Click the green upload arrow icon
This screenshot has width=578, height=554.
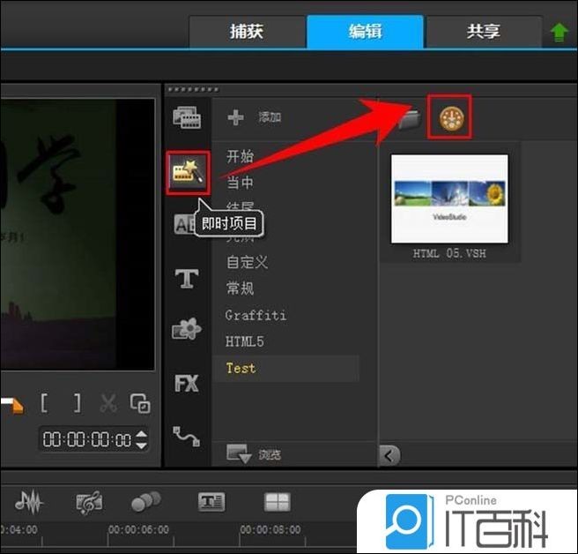(559, 33)
